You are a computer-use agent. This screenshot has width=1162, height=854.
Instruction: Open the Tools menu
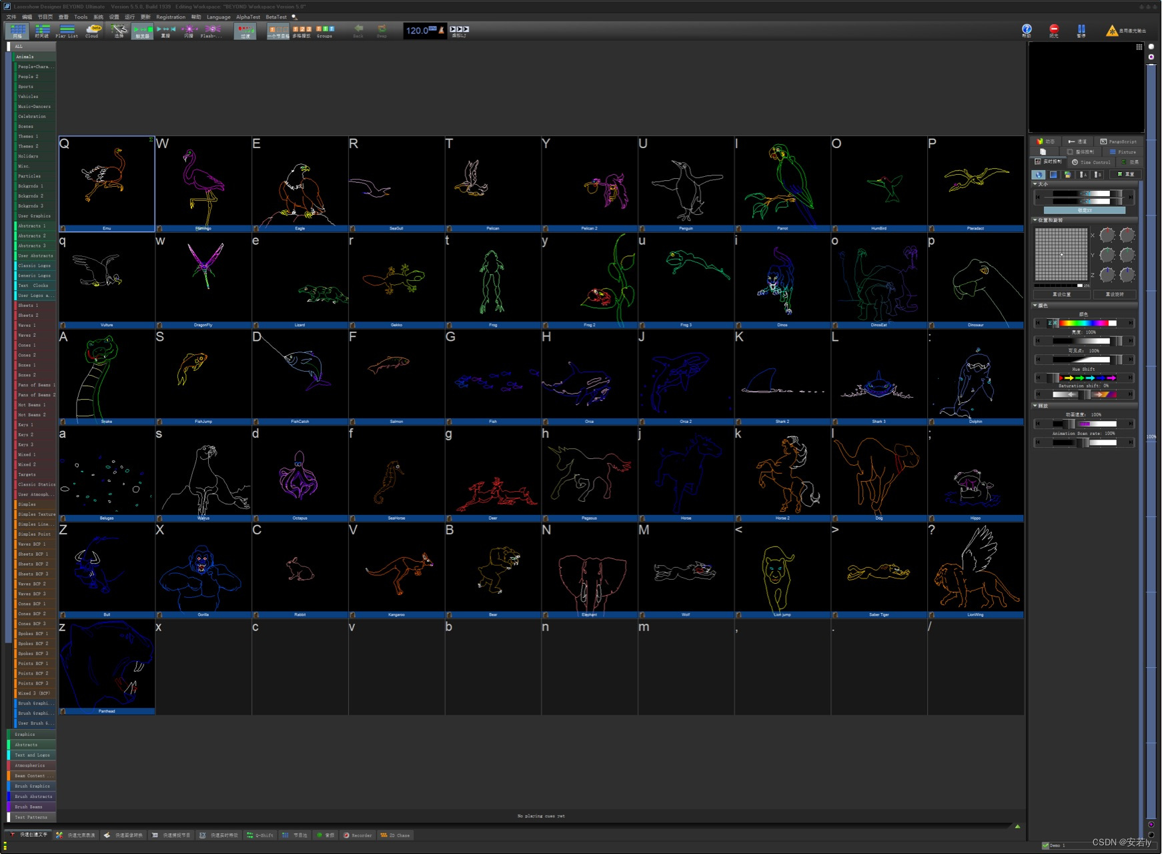tap(81, 17)
